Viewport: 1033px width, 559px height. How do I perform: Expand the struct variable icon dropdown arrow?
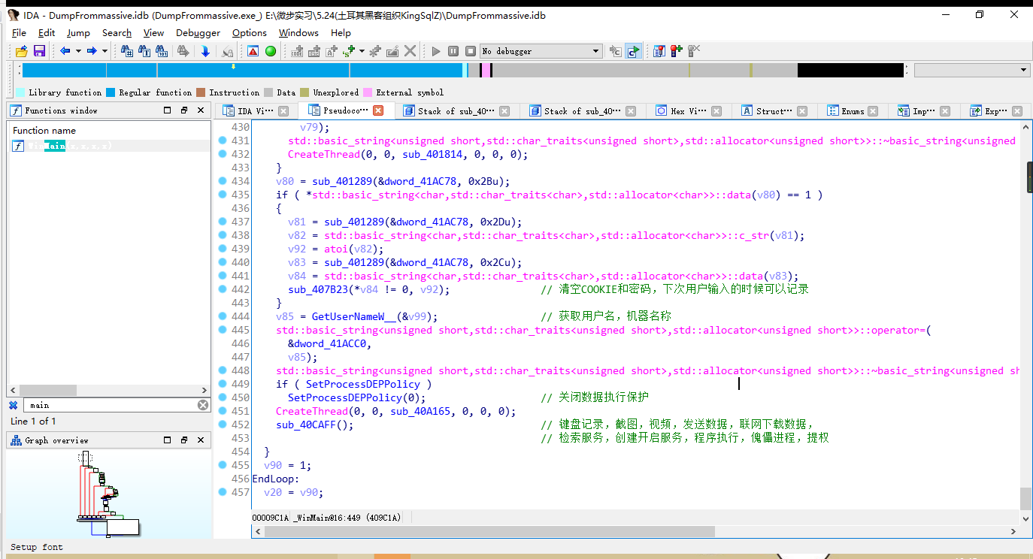(x=362, y=51)
